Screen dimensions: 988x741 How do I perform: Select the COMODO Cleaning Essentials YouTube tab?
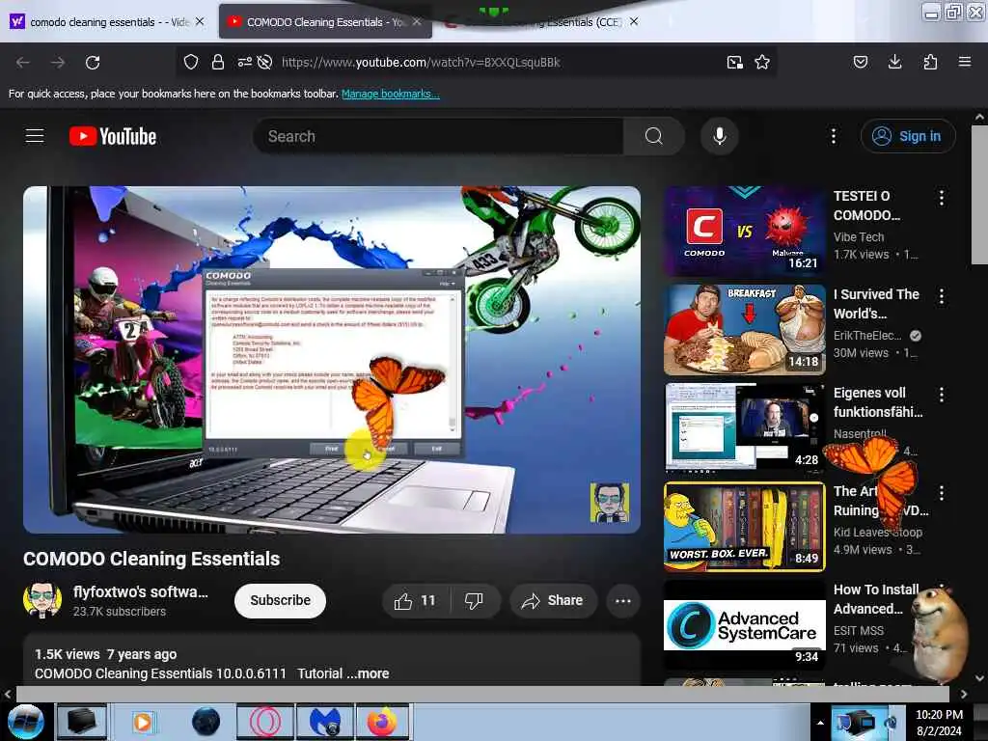pos(324,21)
